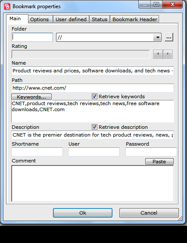Image resolution: width=187 pixels, height=243 pixels.
Task: Click the Path field containing cnet.com URL
Action: (93, 88)
